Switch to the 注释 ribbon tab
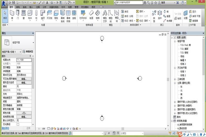This screenshot has width=206, height=137. coord(38,7)
